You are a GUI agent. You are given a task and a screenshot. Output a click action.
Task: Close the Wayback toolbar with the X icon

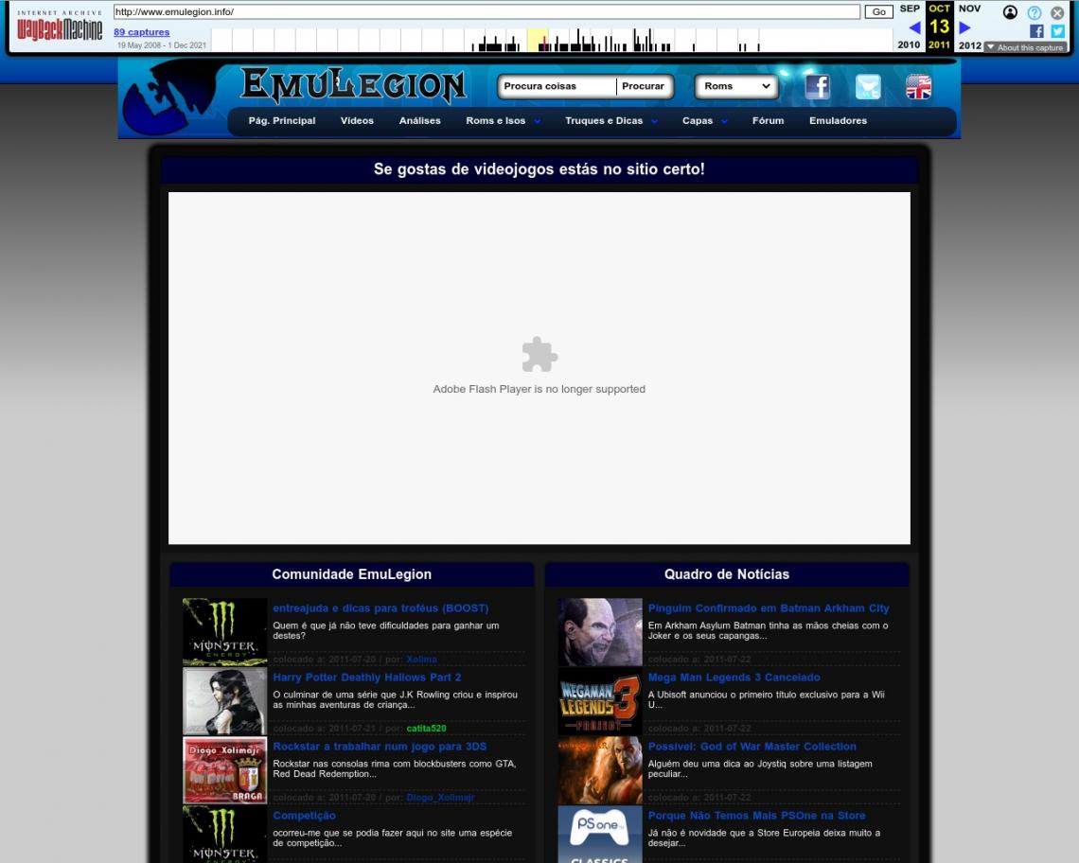click(x=1057, y=12)
